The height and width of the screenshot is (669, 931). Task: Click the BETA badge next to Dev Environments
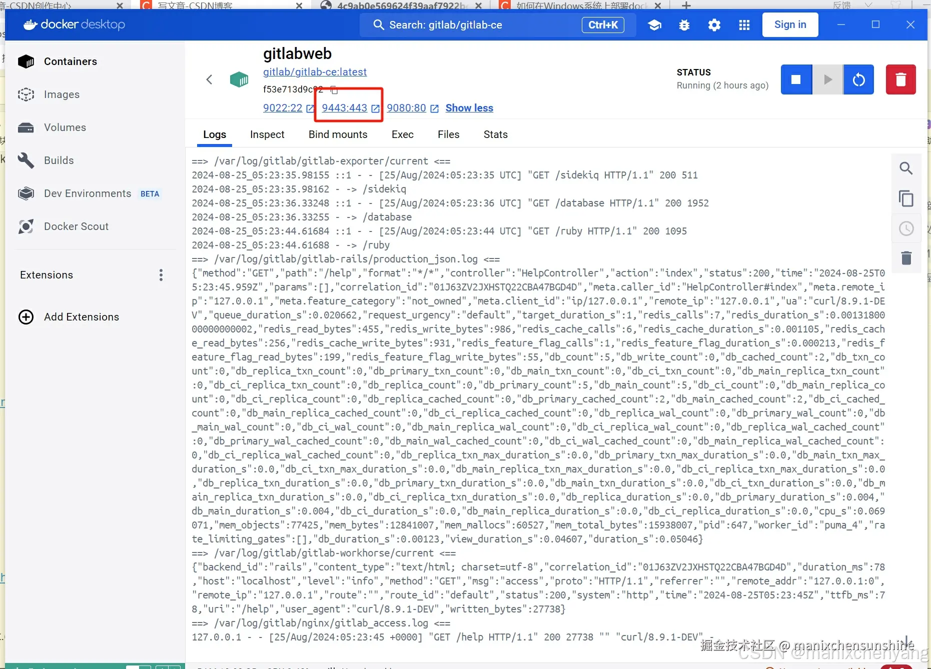[150, 194]
